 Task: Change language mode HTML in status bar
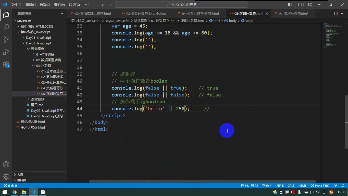click(x=302, y=186)
